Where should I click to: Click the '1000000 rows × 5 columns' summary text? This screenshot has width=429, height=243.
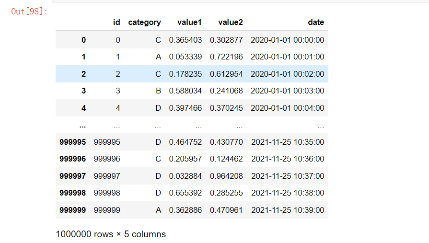point(111,234)
